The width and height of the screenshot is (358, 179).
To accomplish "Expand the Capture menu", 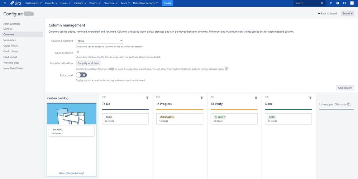I will (80, 3).
